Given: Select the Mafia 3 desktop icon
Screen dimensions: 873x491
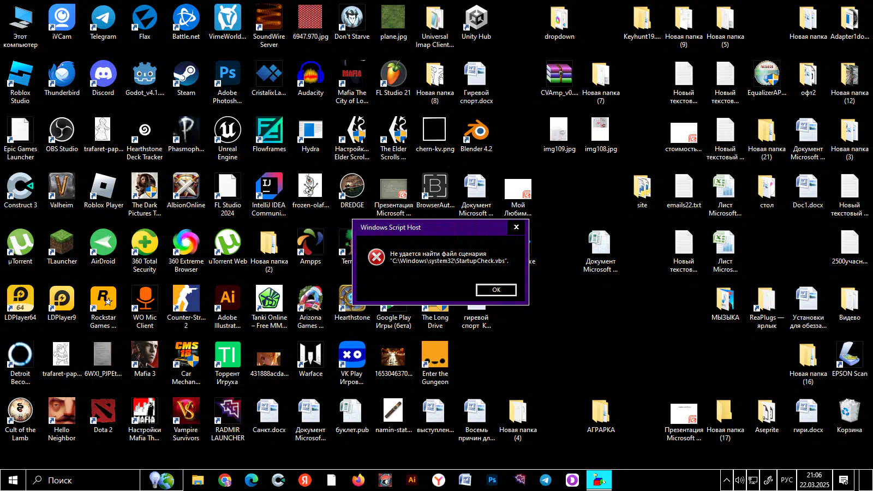Looking at the screenshot, I should click(x=145, y=360).
